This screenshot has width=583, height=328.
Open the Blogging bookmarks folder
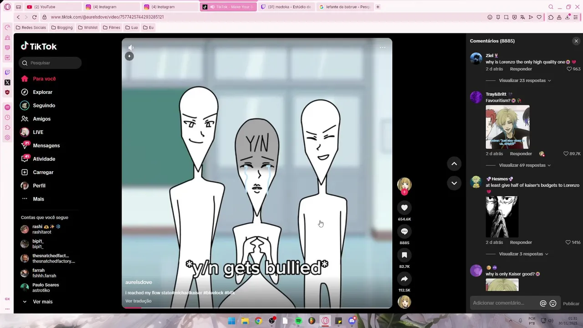coord(61,27)
